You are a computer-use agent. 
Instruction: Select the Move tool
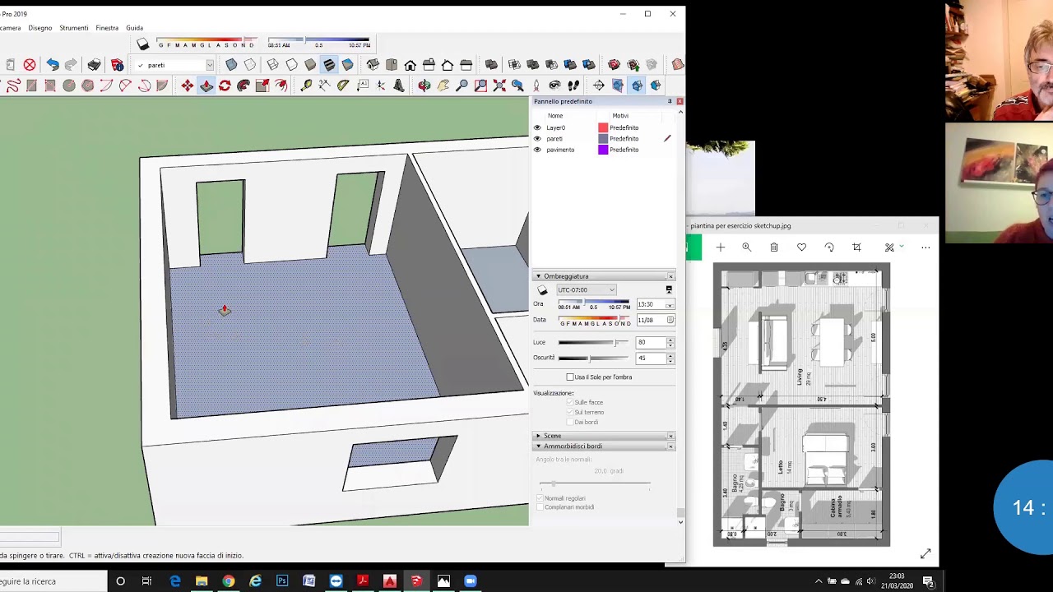coord(188,86)
